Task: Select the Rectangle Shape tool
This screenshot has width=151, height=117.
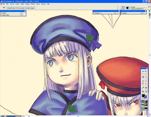Action: (x=146, y=81)
